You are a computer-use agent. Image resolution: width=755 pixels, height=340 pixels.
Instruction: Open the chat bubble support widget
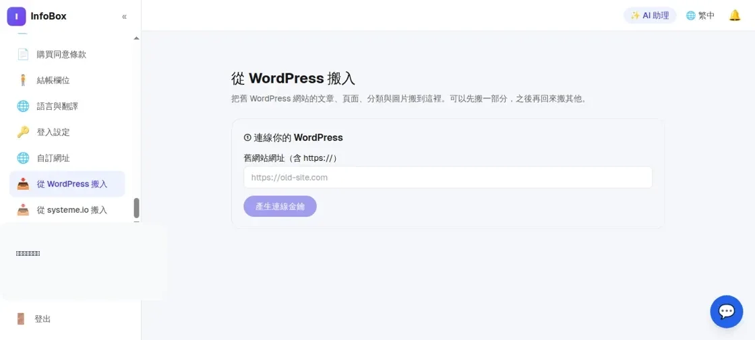[727, 312]
